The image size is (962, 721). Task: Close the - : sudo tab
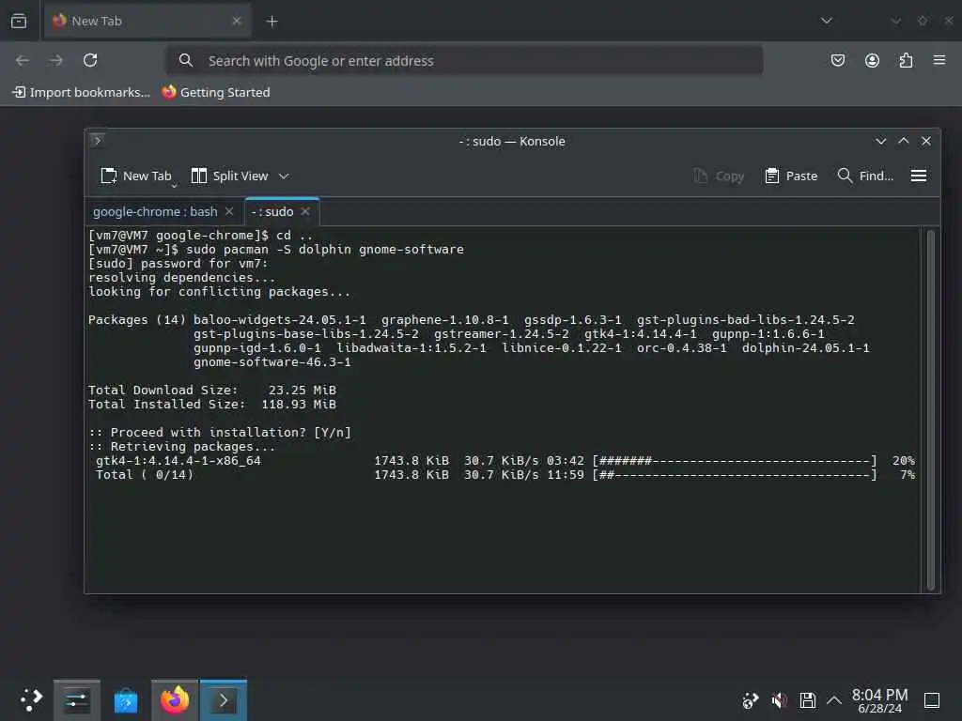tap(305, 211)
